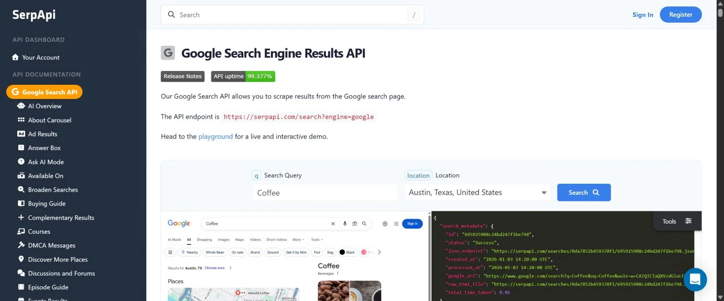Click the coffee beans image thumbnail
The image size is (724, 301).
pos(333,291)
